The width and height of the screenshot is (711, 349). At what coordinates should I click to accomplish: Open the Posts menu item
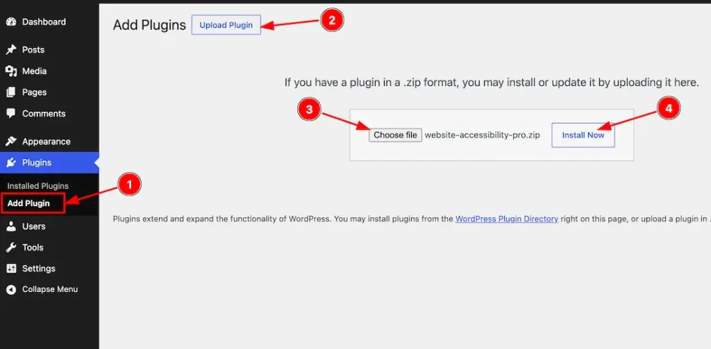click(x=33, y=50)
